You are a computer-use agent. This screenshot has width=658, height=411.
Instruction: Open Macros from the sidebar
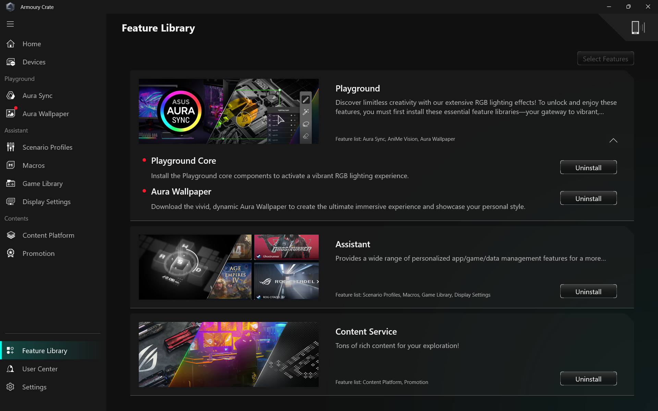click(x=53, y=165)
